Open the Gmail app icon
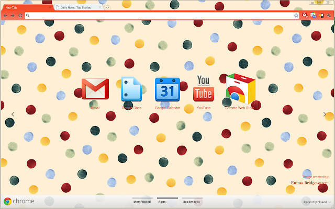 tap(95, 89)
